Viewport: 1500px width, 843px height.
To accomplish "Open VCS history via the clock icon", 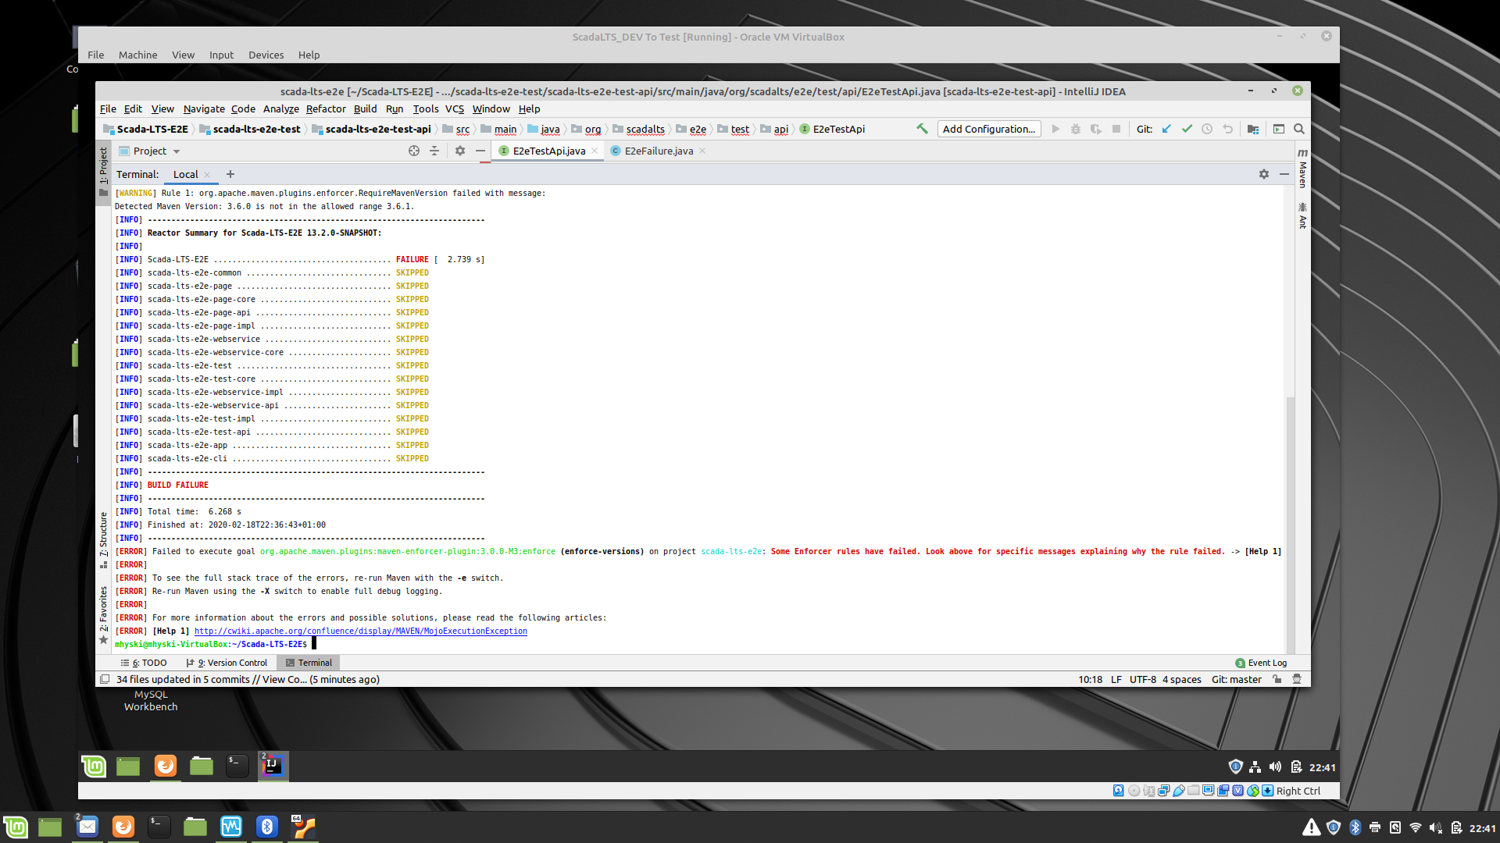I will click(1207, 129).
